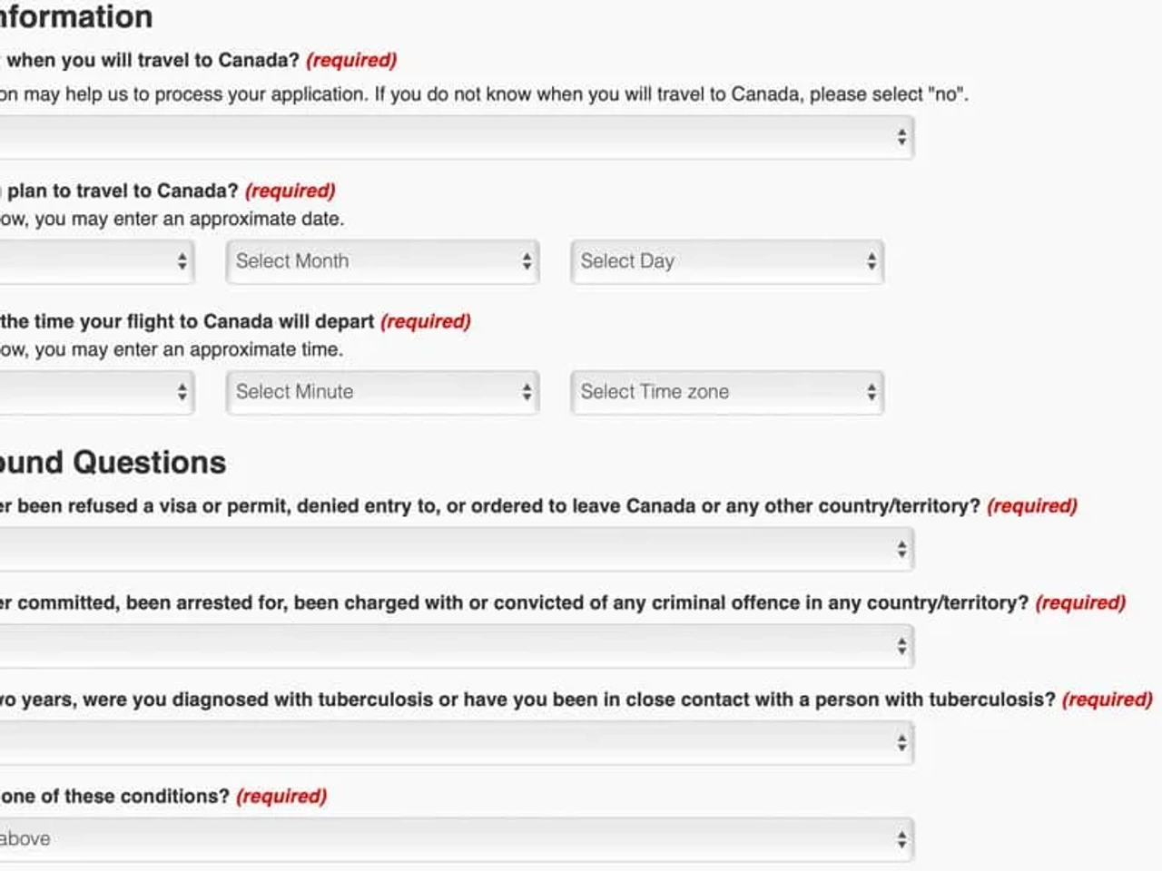1162x871 pixels.
Task: Click arrows icon on tuberculosis dropdown
Action: pos(901,743)
